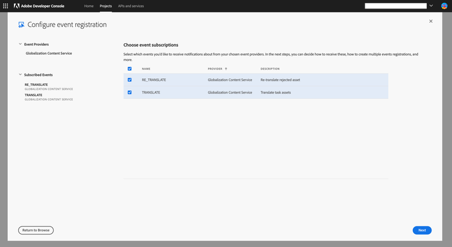Collapse the Subscribed Events section
The width and height of the screenshot is (452, 247).
tap(20, 75)
